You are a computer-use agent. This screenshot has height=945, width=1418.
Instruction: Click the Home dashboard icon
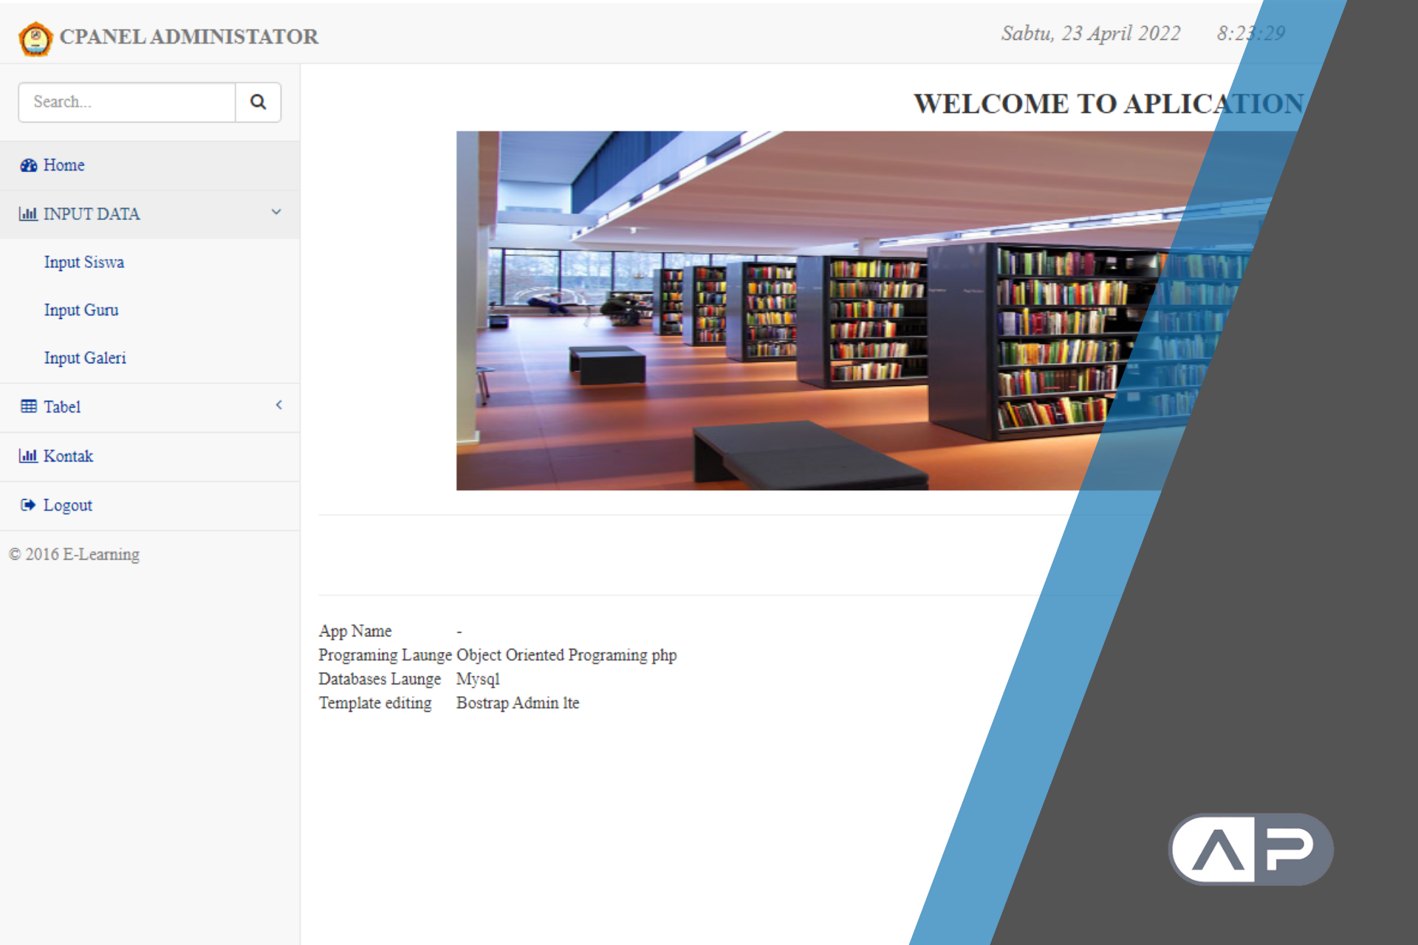tap(28, 165)
